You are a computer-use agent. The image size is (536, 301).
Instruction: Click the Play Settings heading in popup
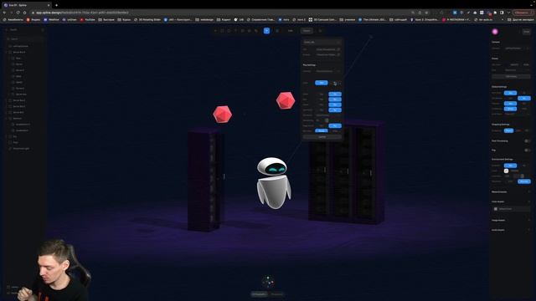point(309,65)
